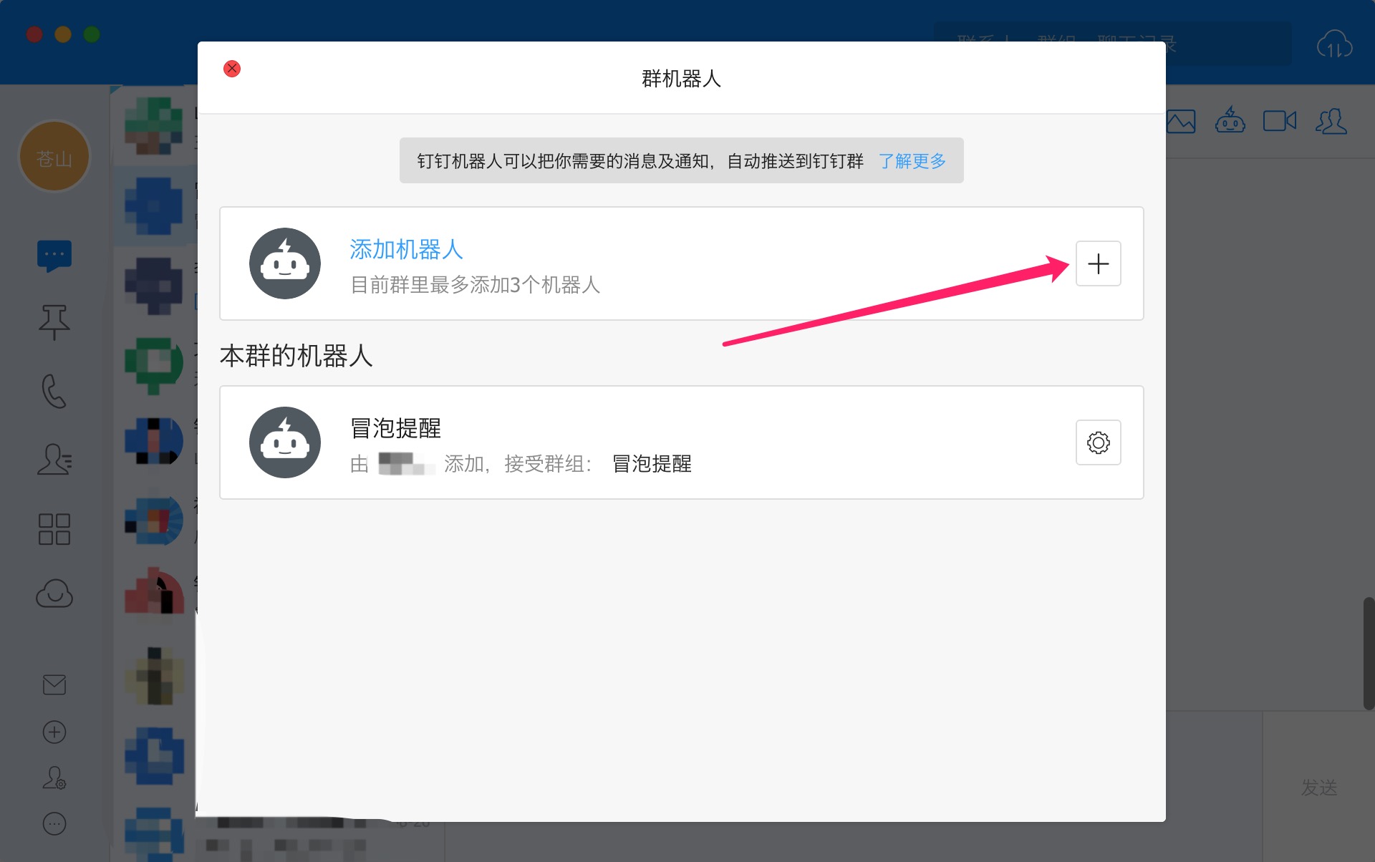The width and height of the screenshot is (1375, 862).
Task: Open group members icon in chat toolbar
Action: click(x=1331, y=121)
